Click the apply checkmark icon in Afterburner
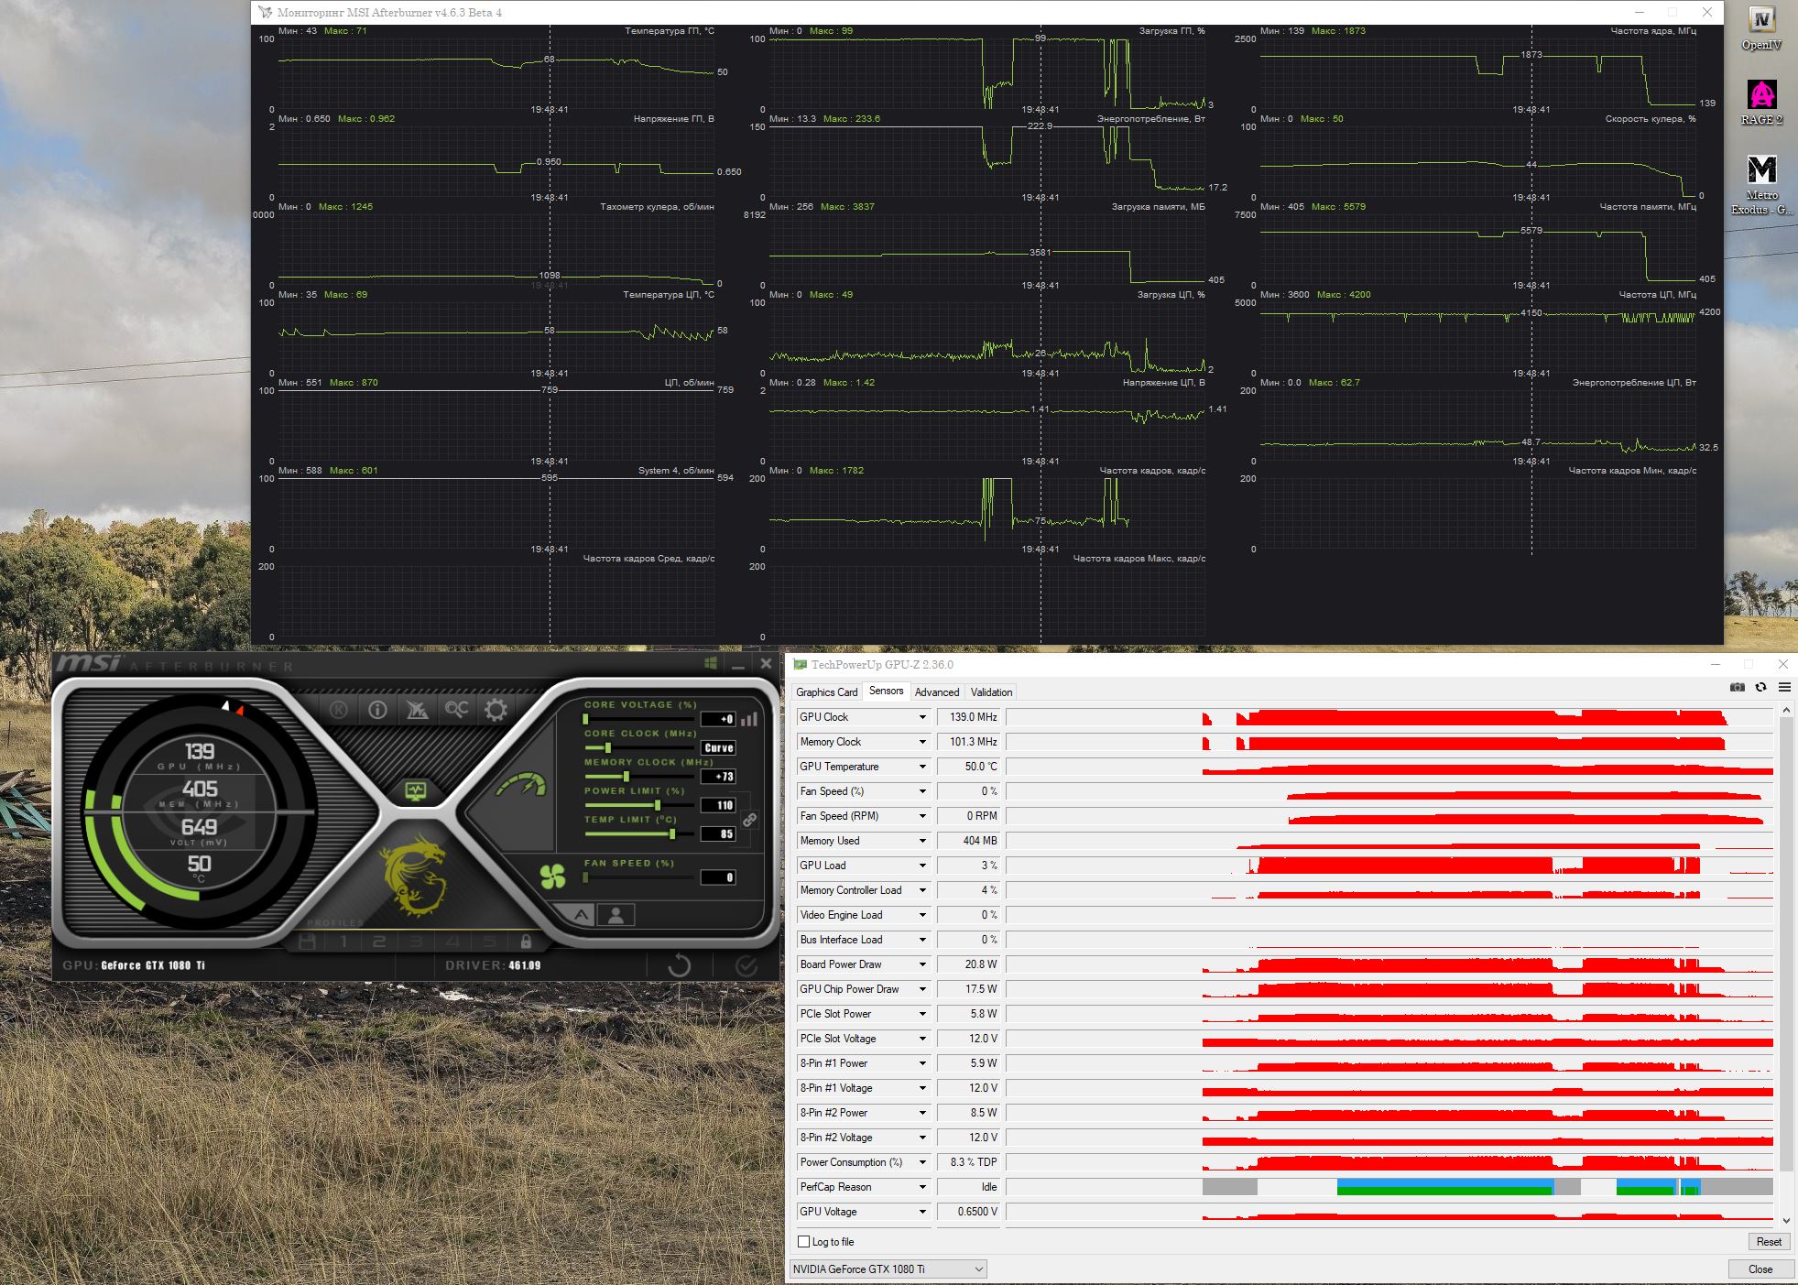The image size is (1798, 1285). pos(746,965)
